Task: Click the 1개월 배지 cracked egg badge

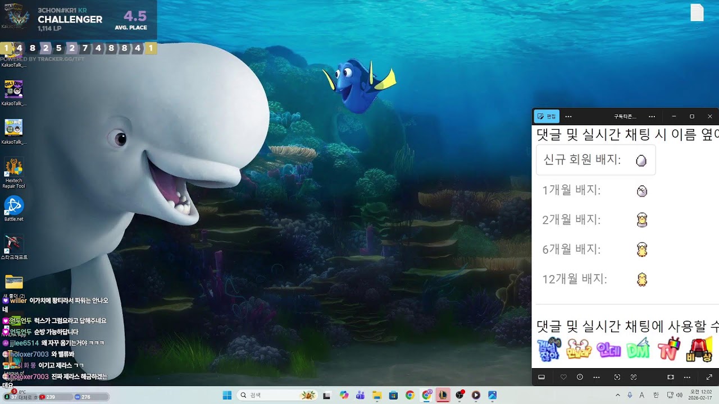Action: click(x=641, y=191)
